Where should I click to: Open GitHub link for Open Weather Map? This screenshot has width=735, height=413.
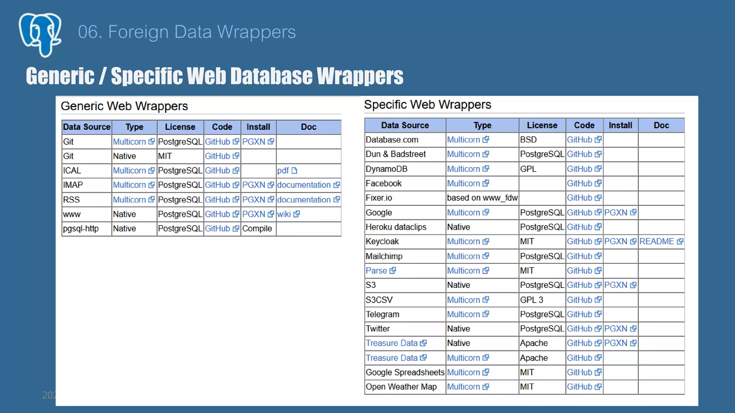pyautogui.click(x=584, y=387)
